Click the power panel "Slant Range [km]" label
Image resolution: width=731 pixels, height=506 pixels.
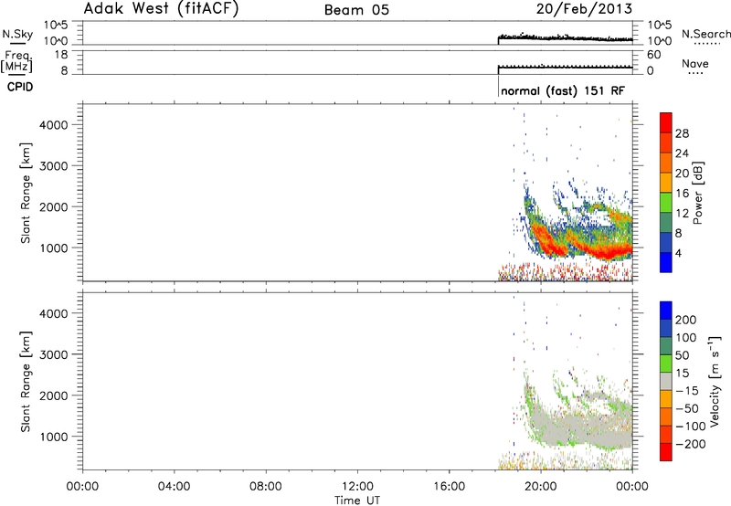pos(26,193)
